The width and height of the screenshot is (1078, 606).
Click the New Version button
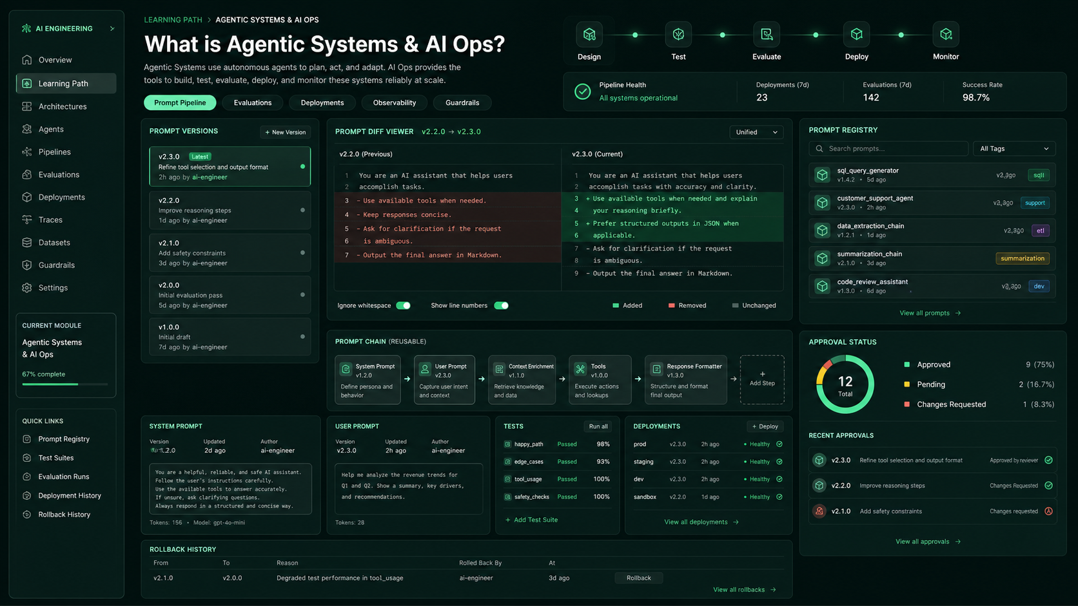(x=286, y=132)
